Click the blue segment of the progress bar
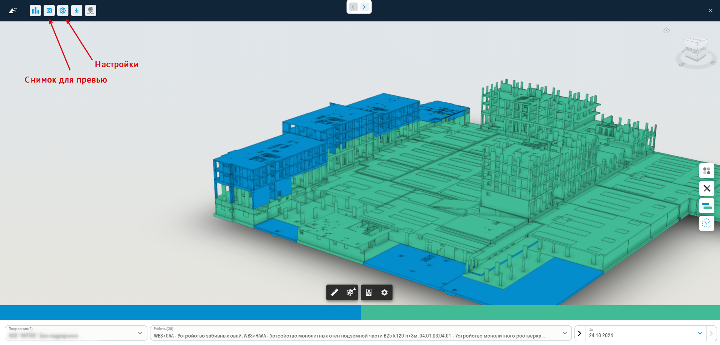Viewport: 720px width, 345px height. pyautogui.click(x=180, y=313)
